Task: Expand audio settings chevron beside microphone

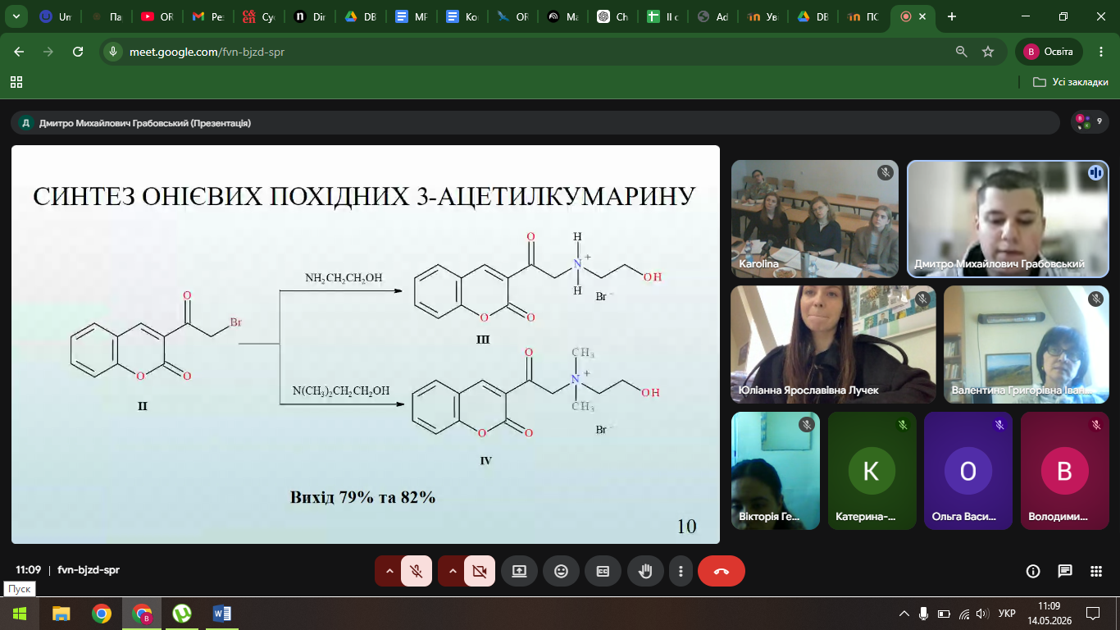Action: pyautogui.click(x=389, y=571)
